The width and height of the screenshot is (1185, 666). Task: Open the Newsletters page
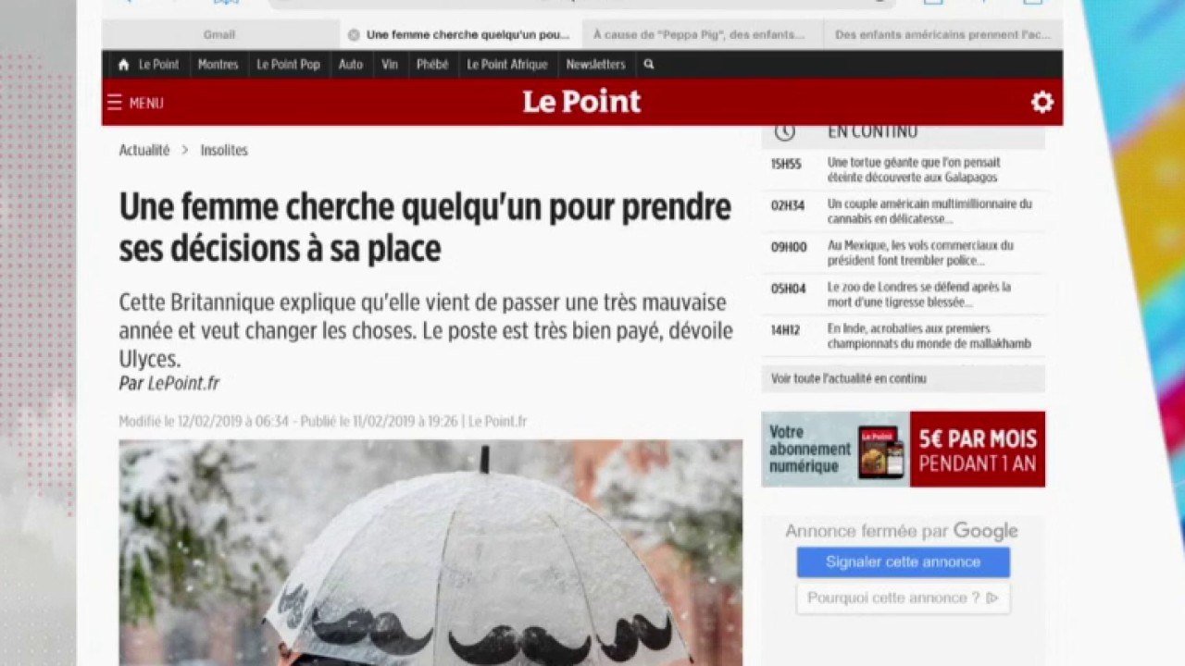click(595, 65)
